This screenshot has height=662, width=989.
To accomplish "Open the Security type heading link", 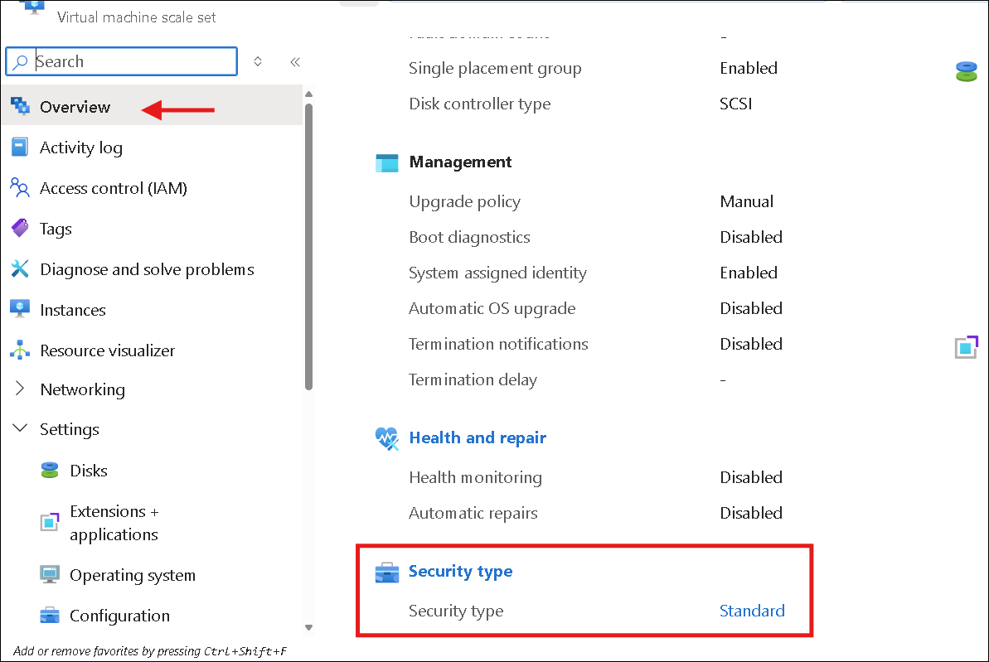I will (460, 571).
